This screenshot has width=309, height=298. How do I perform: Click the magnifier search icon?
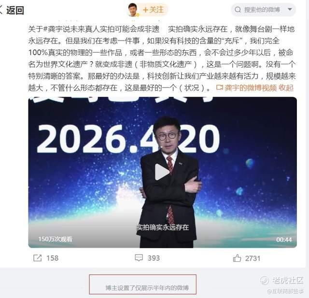[238, 10]
